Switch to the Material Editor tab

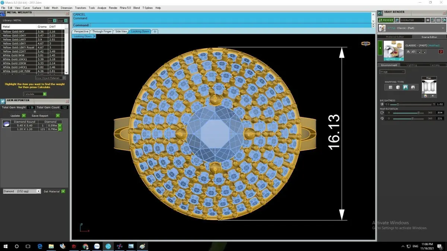coord(395,37)
